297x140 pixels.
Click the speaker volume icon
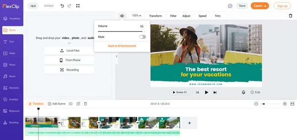pyautogui.click(x=122, y=16)
